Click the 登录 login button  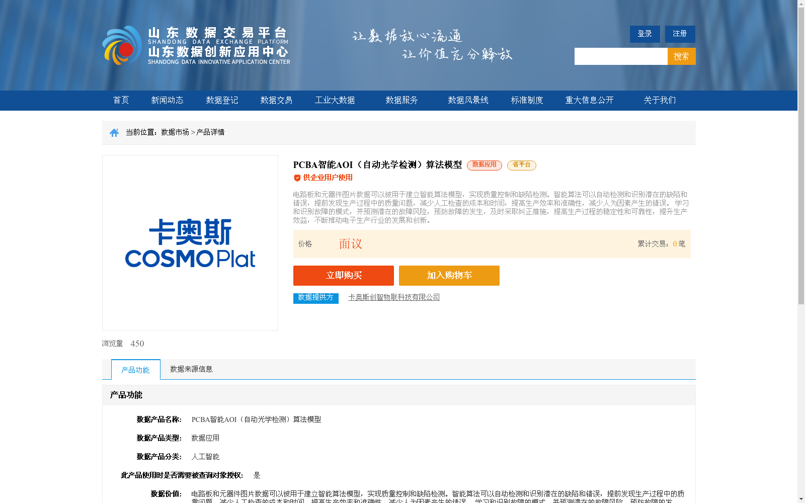tap(645, 34)
